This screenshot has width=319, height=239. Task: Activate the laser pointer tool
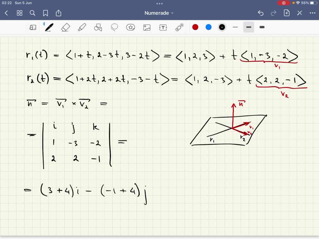click(179, 27)
